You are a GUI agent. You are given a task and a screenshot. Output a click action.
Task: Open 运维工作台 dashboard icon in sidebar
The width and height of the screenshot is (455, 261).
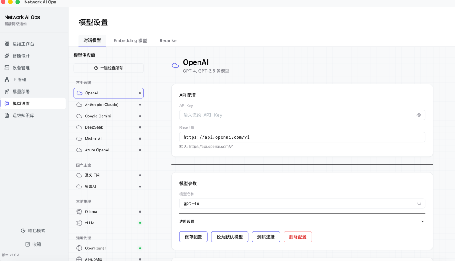pos(7,44)
